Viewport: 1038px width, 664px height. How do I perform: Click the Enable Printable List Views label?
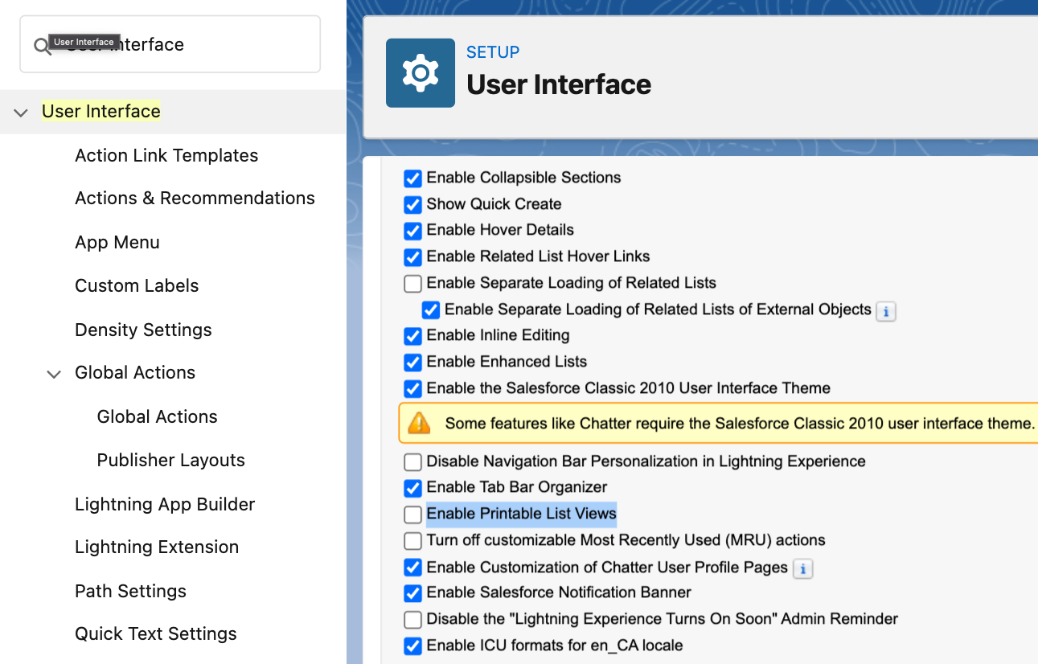click(x=521, y=514)
